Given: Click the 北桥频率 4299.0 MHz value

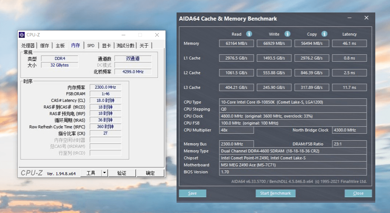Looking at the screenshot, I should click(133, 72).
